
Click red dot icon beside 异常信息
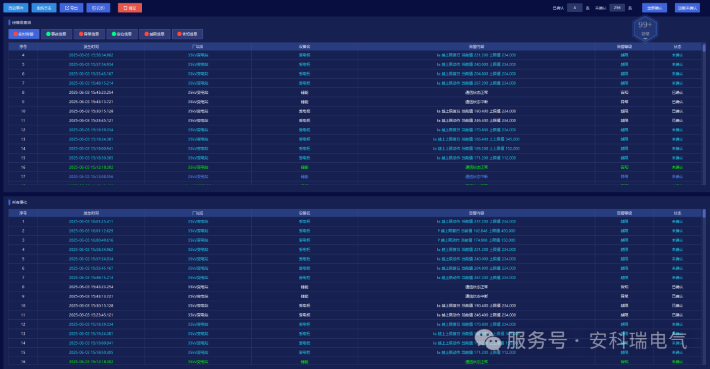pos(81,33)
